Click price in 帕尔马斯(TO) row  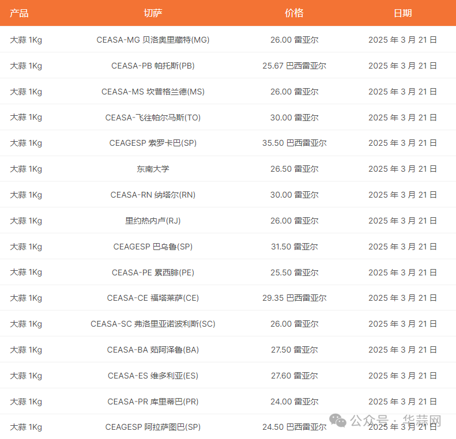coord(295,118)
